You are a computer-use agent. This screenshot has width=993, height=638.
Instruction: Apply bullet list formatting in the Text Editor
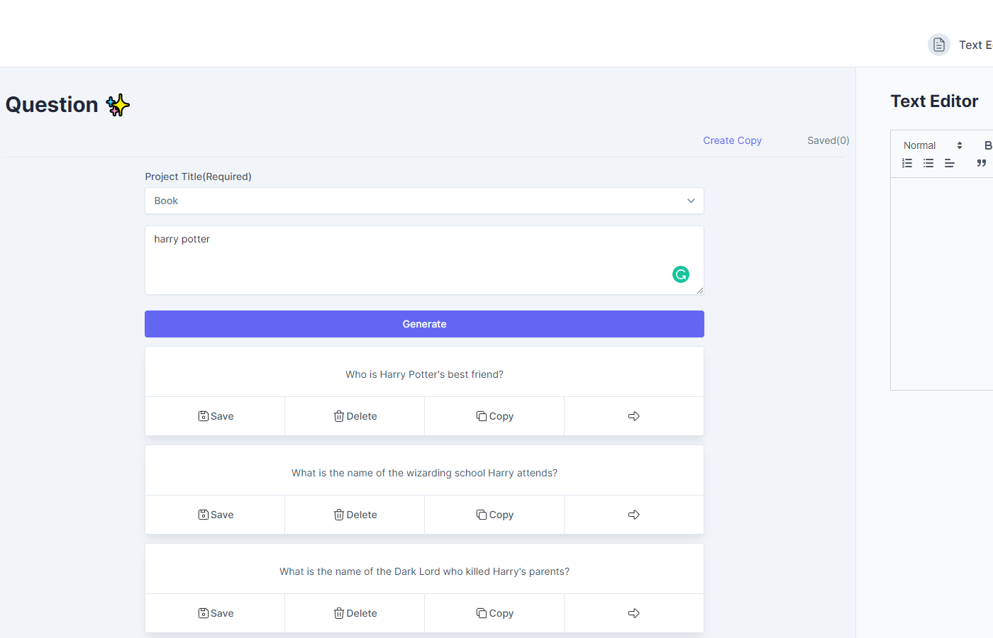[x=928, y=163]
